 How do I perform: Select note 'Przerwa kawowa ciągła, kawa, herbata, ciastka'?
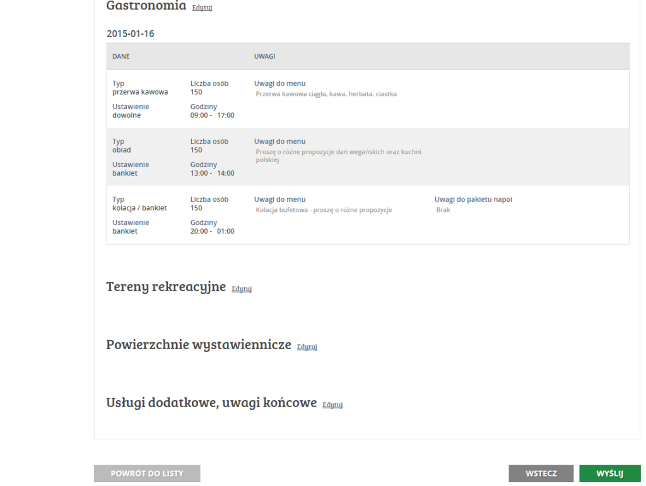coord(326,94)
